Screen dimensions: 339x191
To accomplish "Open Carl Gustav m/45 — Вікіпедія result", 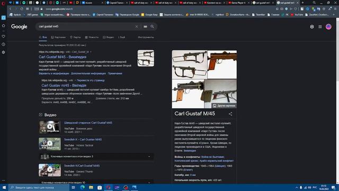I will click(64, 85).
